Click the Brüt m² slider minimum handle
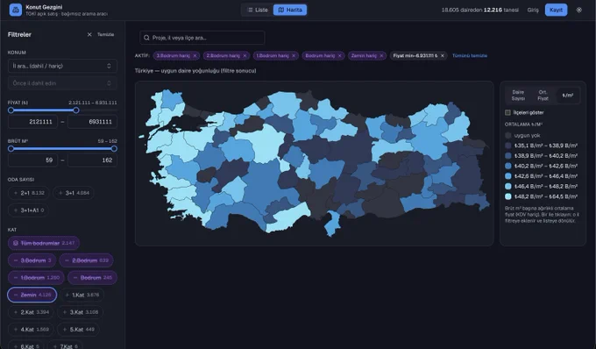Screen dimensions: 596x349 click(x=11, y=149)
